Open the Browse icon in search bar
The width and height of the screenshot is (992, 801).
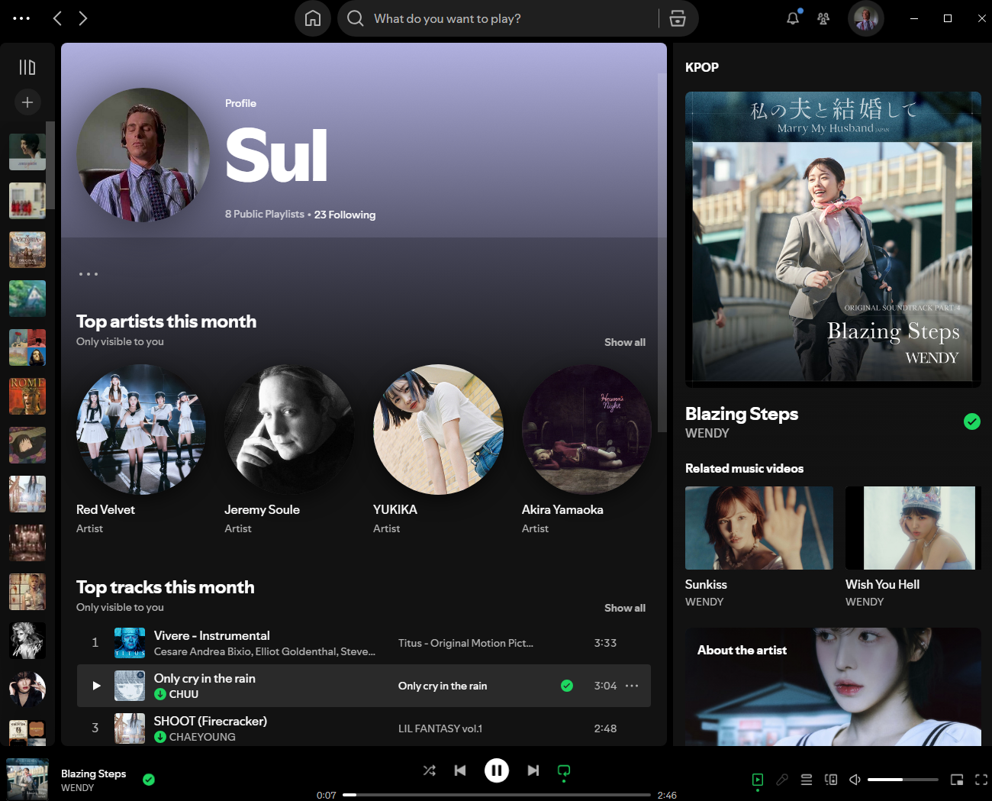(678, 18)
